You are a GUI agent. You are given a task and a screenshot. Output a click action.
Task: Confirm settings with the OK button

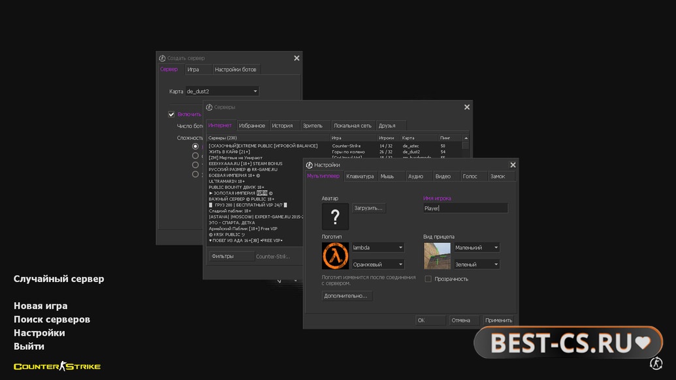pyautogui.click(x=430, y=320)
